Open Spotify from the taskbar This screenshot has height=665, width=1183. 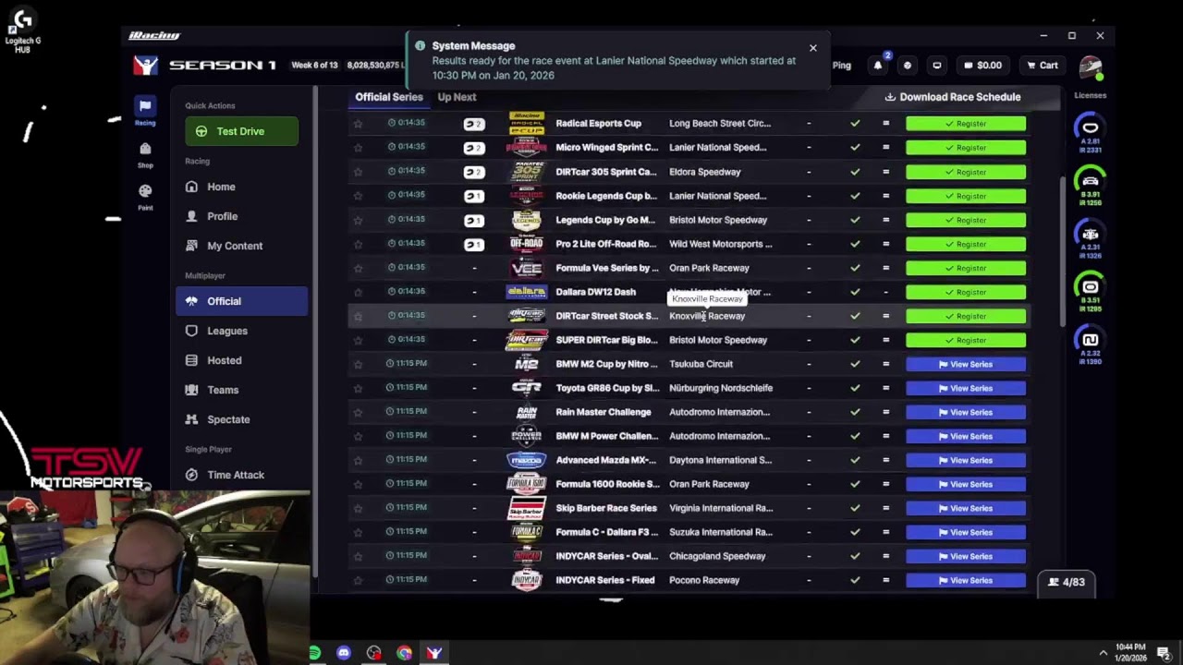pyautogui.click(x=314, y=653)
